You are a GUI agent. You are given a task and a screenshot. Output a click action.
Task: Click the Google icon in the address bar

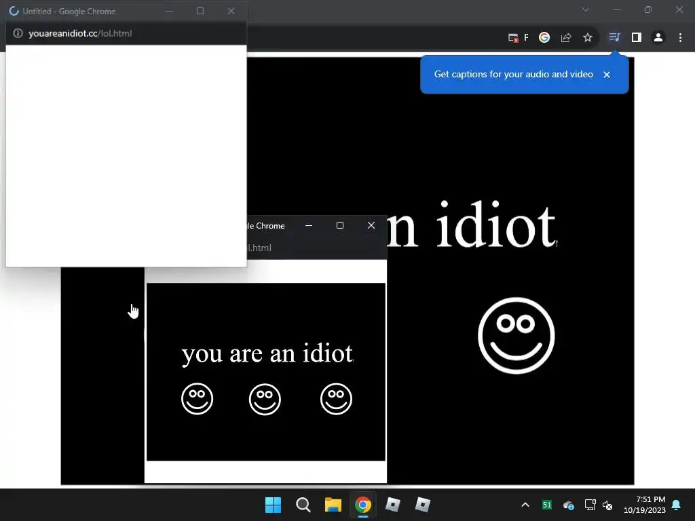[544, 38]
